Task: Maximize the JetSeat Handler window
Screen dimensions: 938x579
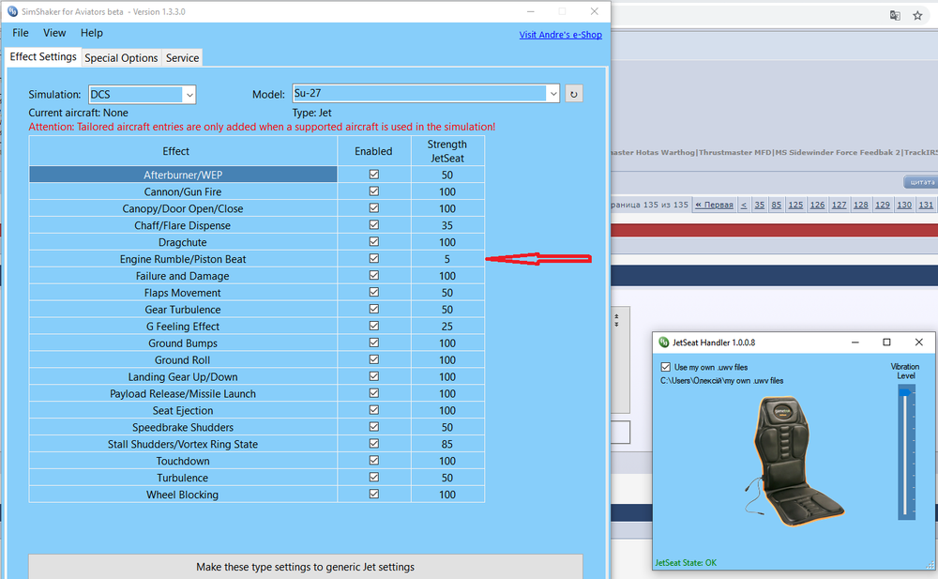Action: [886, 343]
